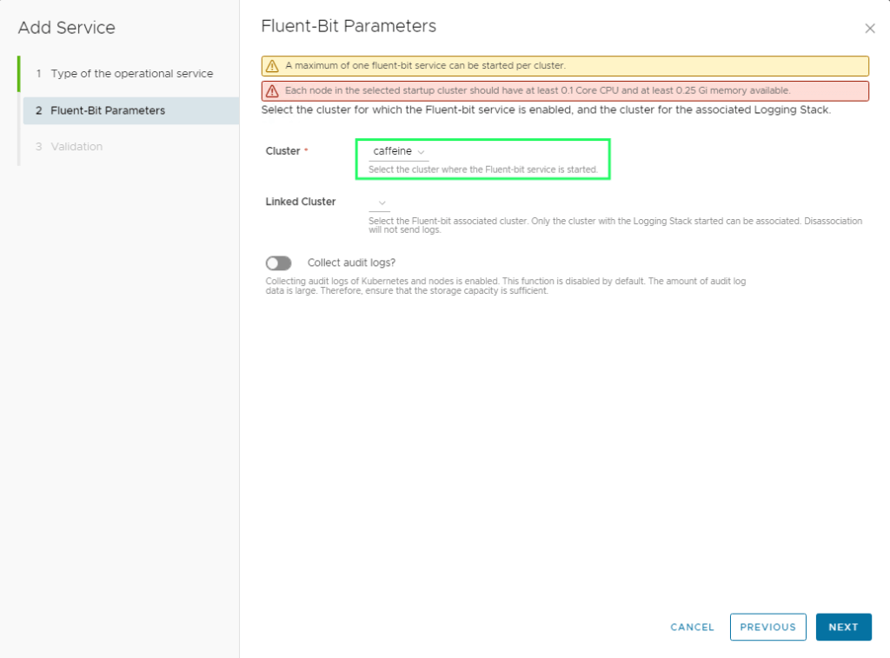Select step 3 Validation
Viewport: 890px width, 658px height.
click(70, 147)
